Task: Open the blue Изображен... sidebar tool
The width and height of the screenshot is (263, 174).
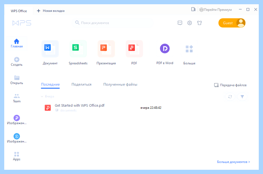Action: click(17, 138)
